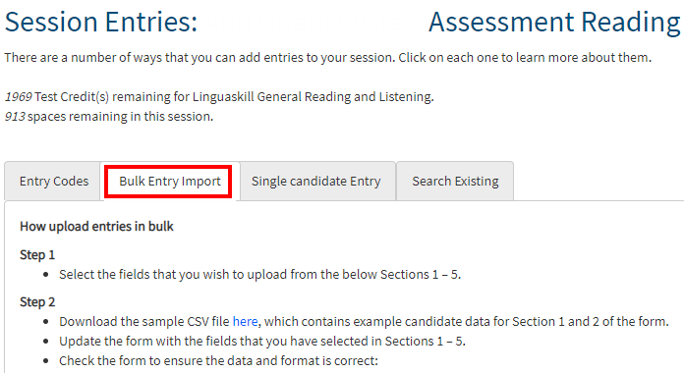The height and width of the screenshot is (373, 684).
Task: Click 'spaces remaining in this session' text
Action: [x=121, y=117]
